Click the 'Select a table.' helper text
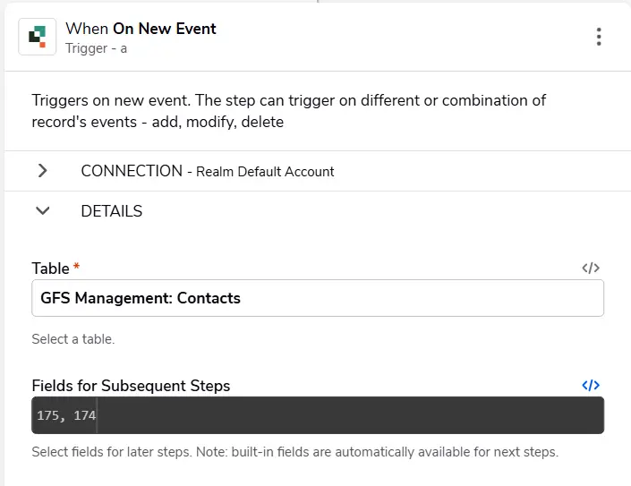Viewport: 631px width, 486px height. [73, 339]
